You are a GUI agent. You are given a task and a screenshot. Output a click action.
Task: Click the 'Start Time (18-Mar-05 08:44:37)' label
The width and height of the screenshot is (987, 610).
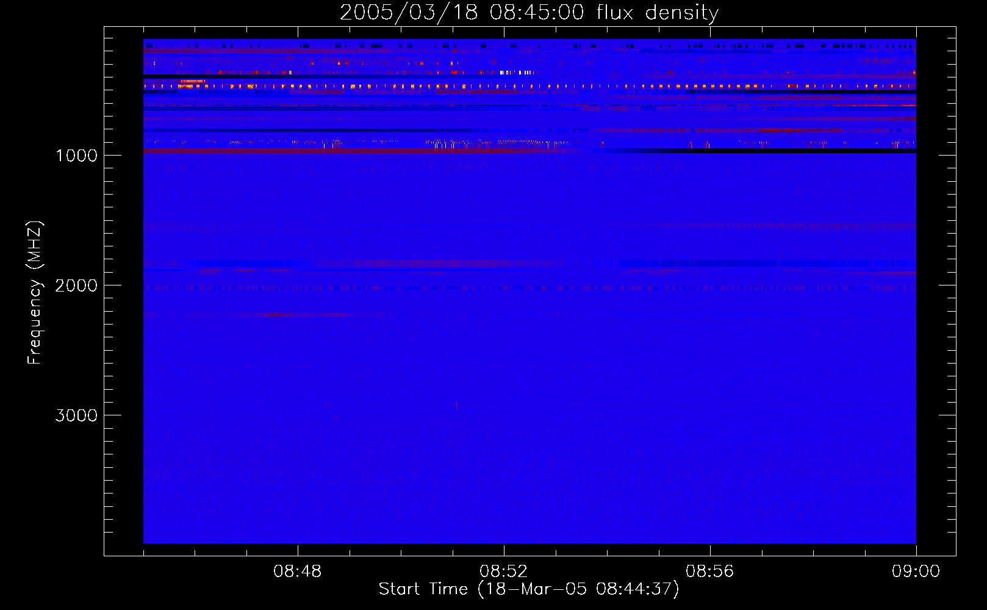pyautogui.click(x=529, y=589)
